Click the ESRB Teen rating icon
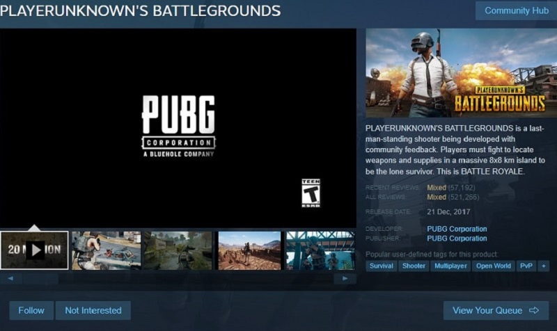The image size is (557, 331). [x=311, y=193]
